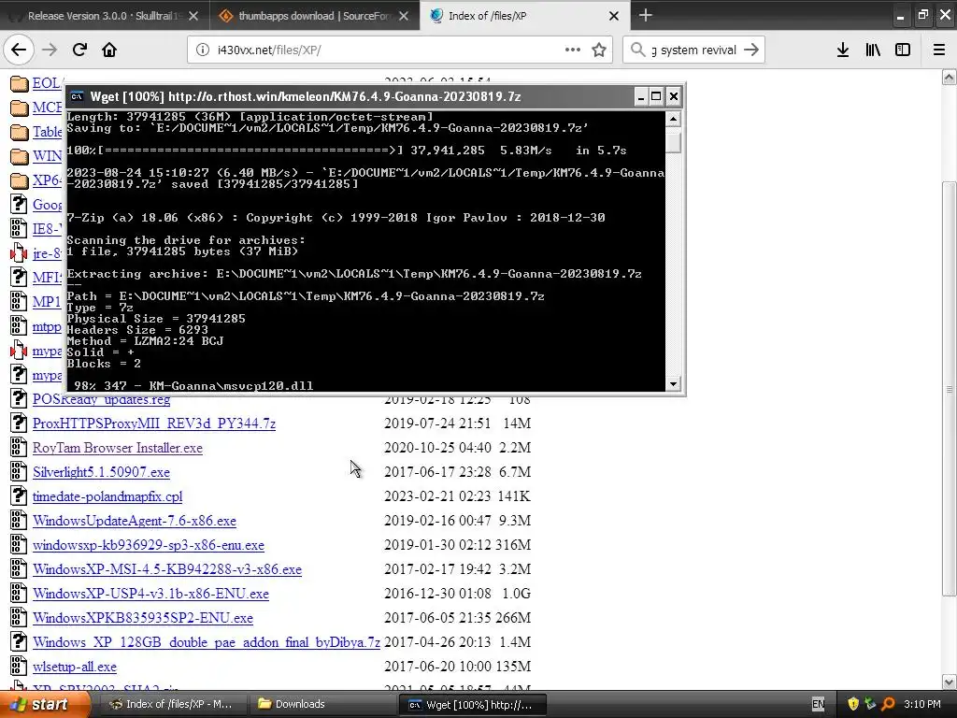Open the page actions three-dot menu
This screenshot has width=957, height=718.
tap(573, 50)
